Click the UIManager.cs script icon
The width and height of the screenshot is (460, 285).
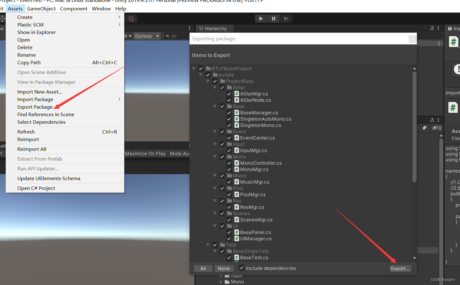point(237,238)
